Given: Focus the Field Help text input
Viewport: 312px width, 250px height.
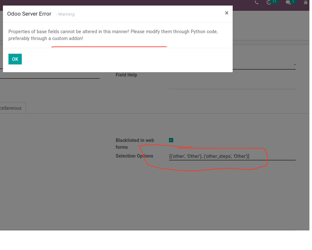Looking at the screenshot, I should (x=232, y=85).
